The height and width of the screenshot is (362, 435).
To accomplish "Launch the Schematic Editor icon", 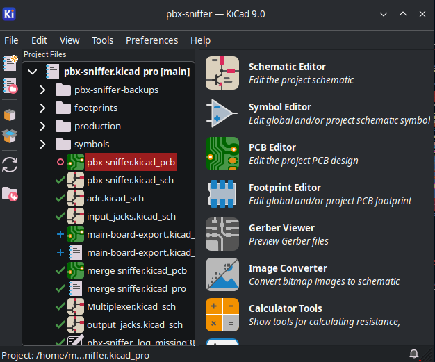I will click(x=222, y=73).
